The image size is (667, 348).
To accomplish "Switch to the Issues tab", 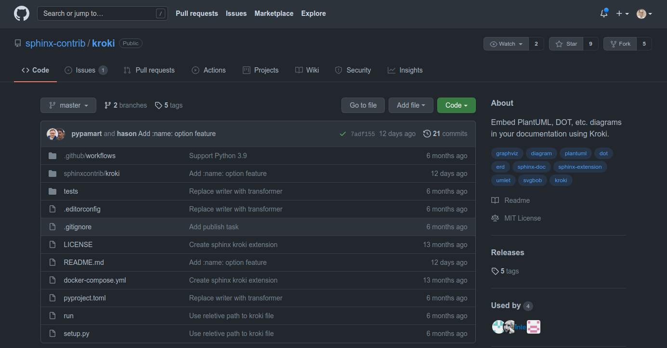I will [x=85, y=70].
